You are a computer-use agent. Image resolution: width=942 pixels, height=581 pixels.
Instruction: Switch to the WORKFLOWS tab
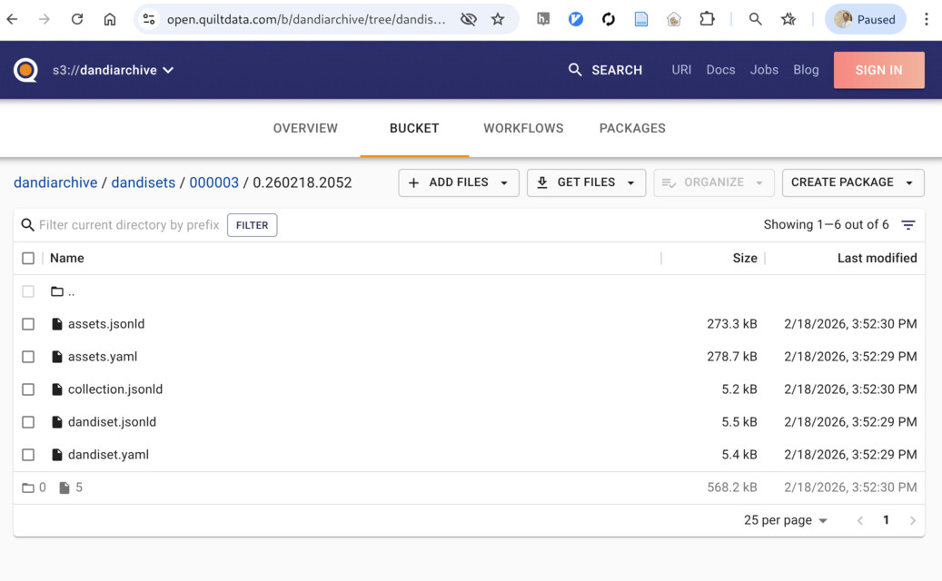[523, 128]
